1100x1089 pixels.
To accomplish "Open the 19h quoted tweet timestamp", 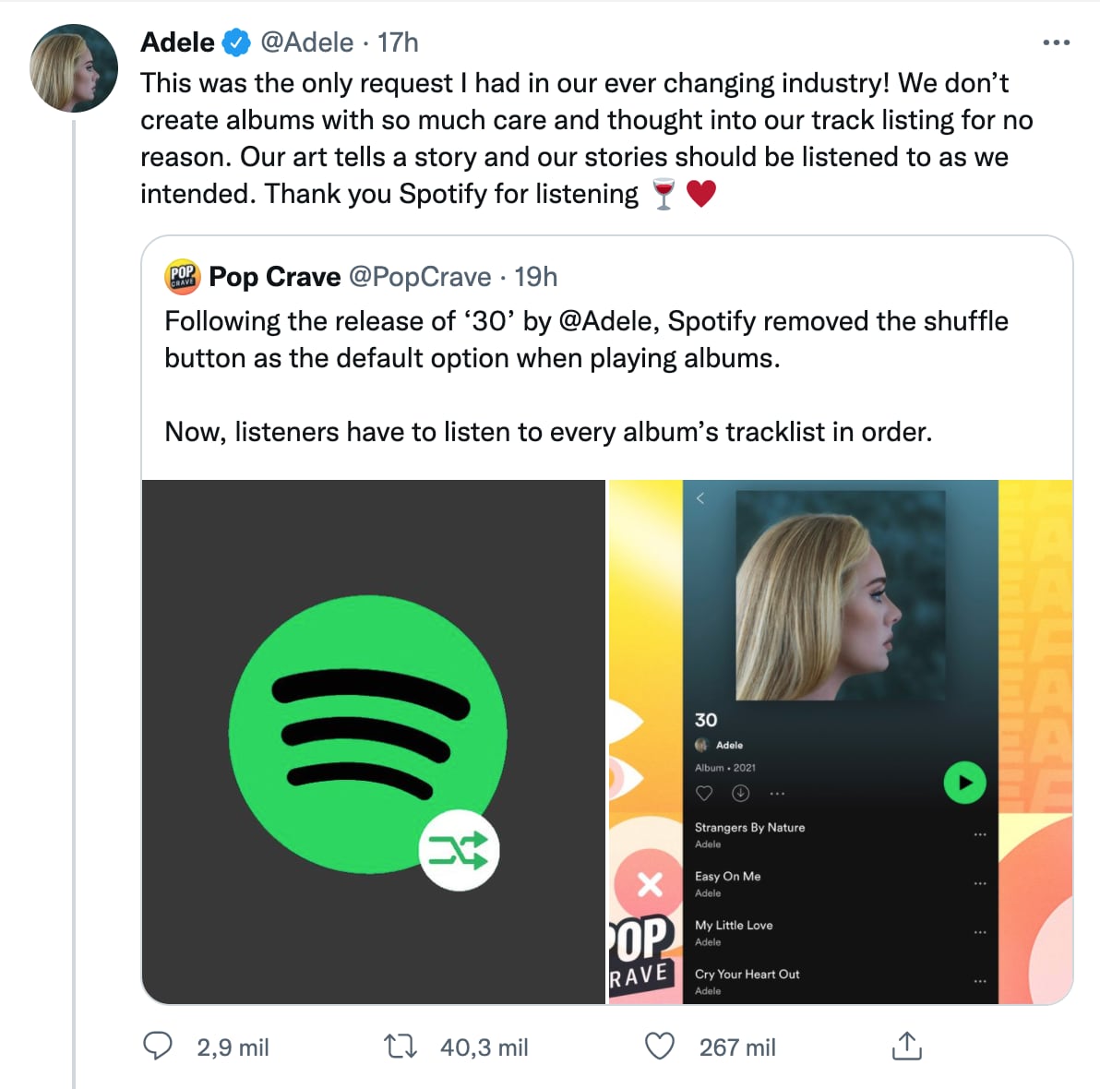I will point(536,277).
